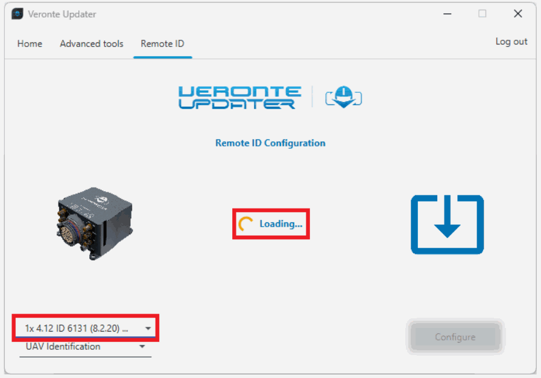Select the Remote ID tab
541x378 pixels.
(162, 43)
